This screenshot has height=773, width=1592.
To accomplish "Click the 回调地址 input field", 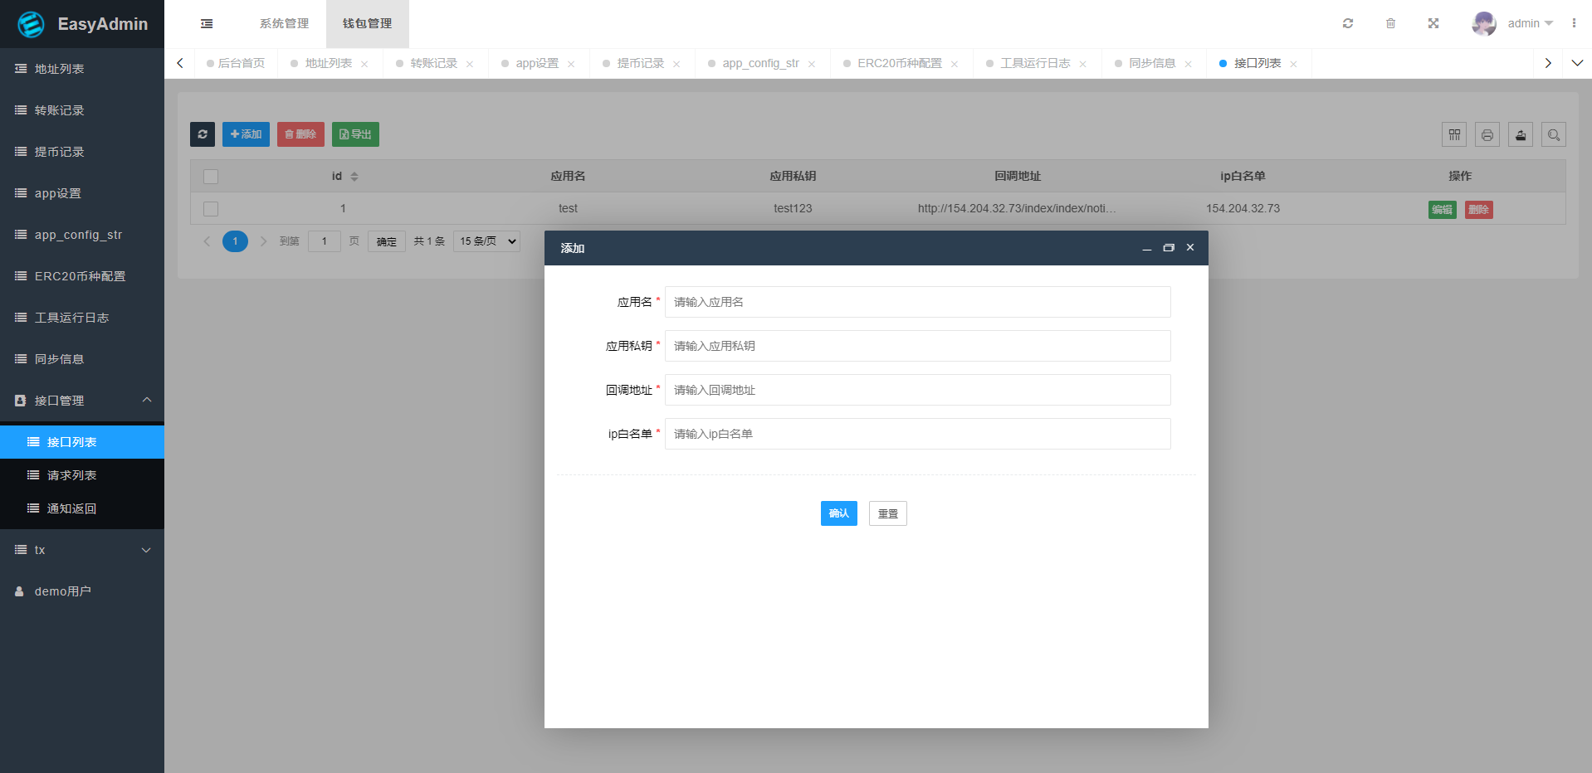I will 916,390.
